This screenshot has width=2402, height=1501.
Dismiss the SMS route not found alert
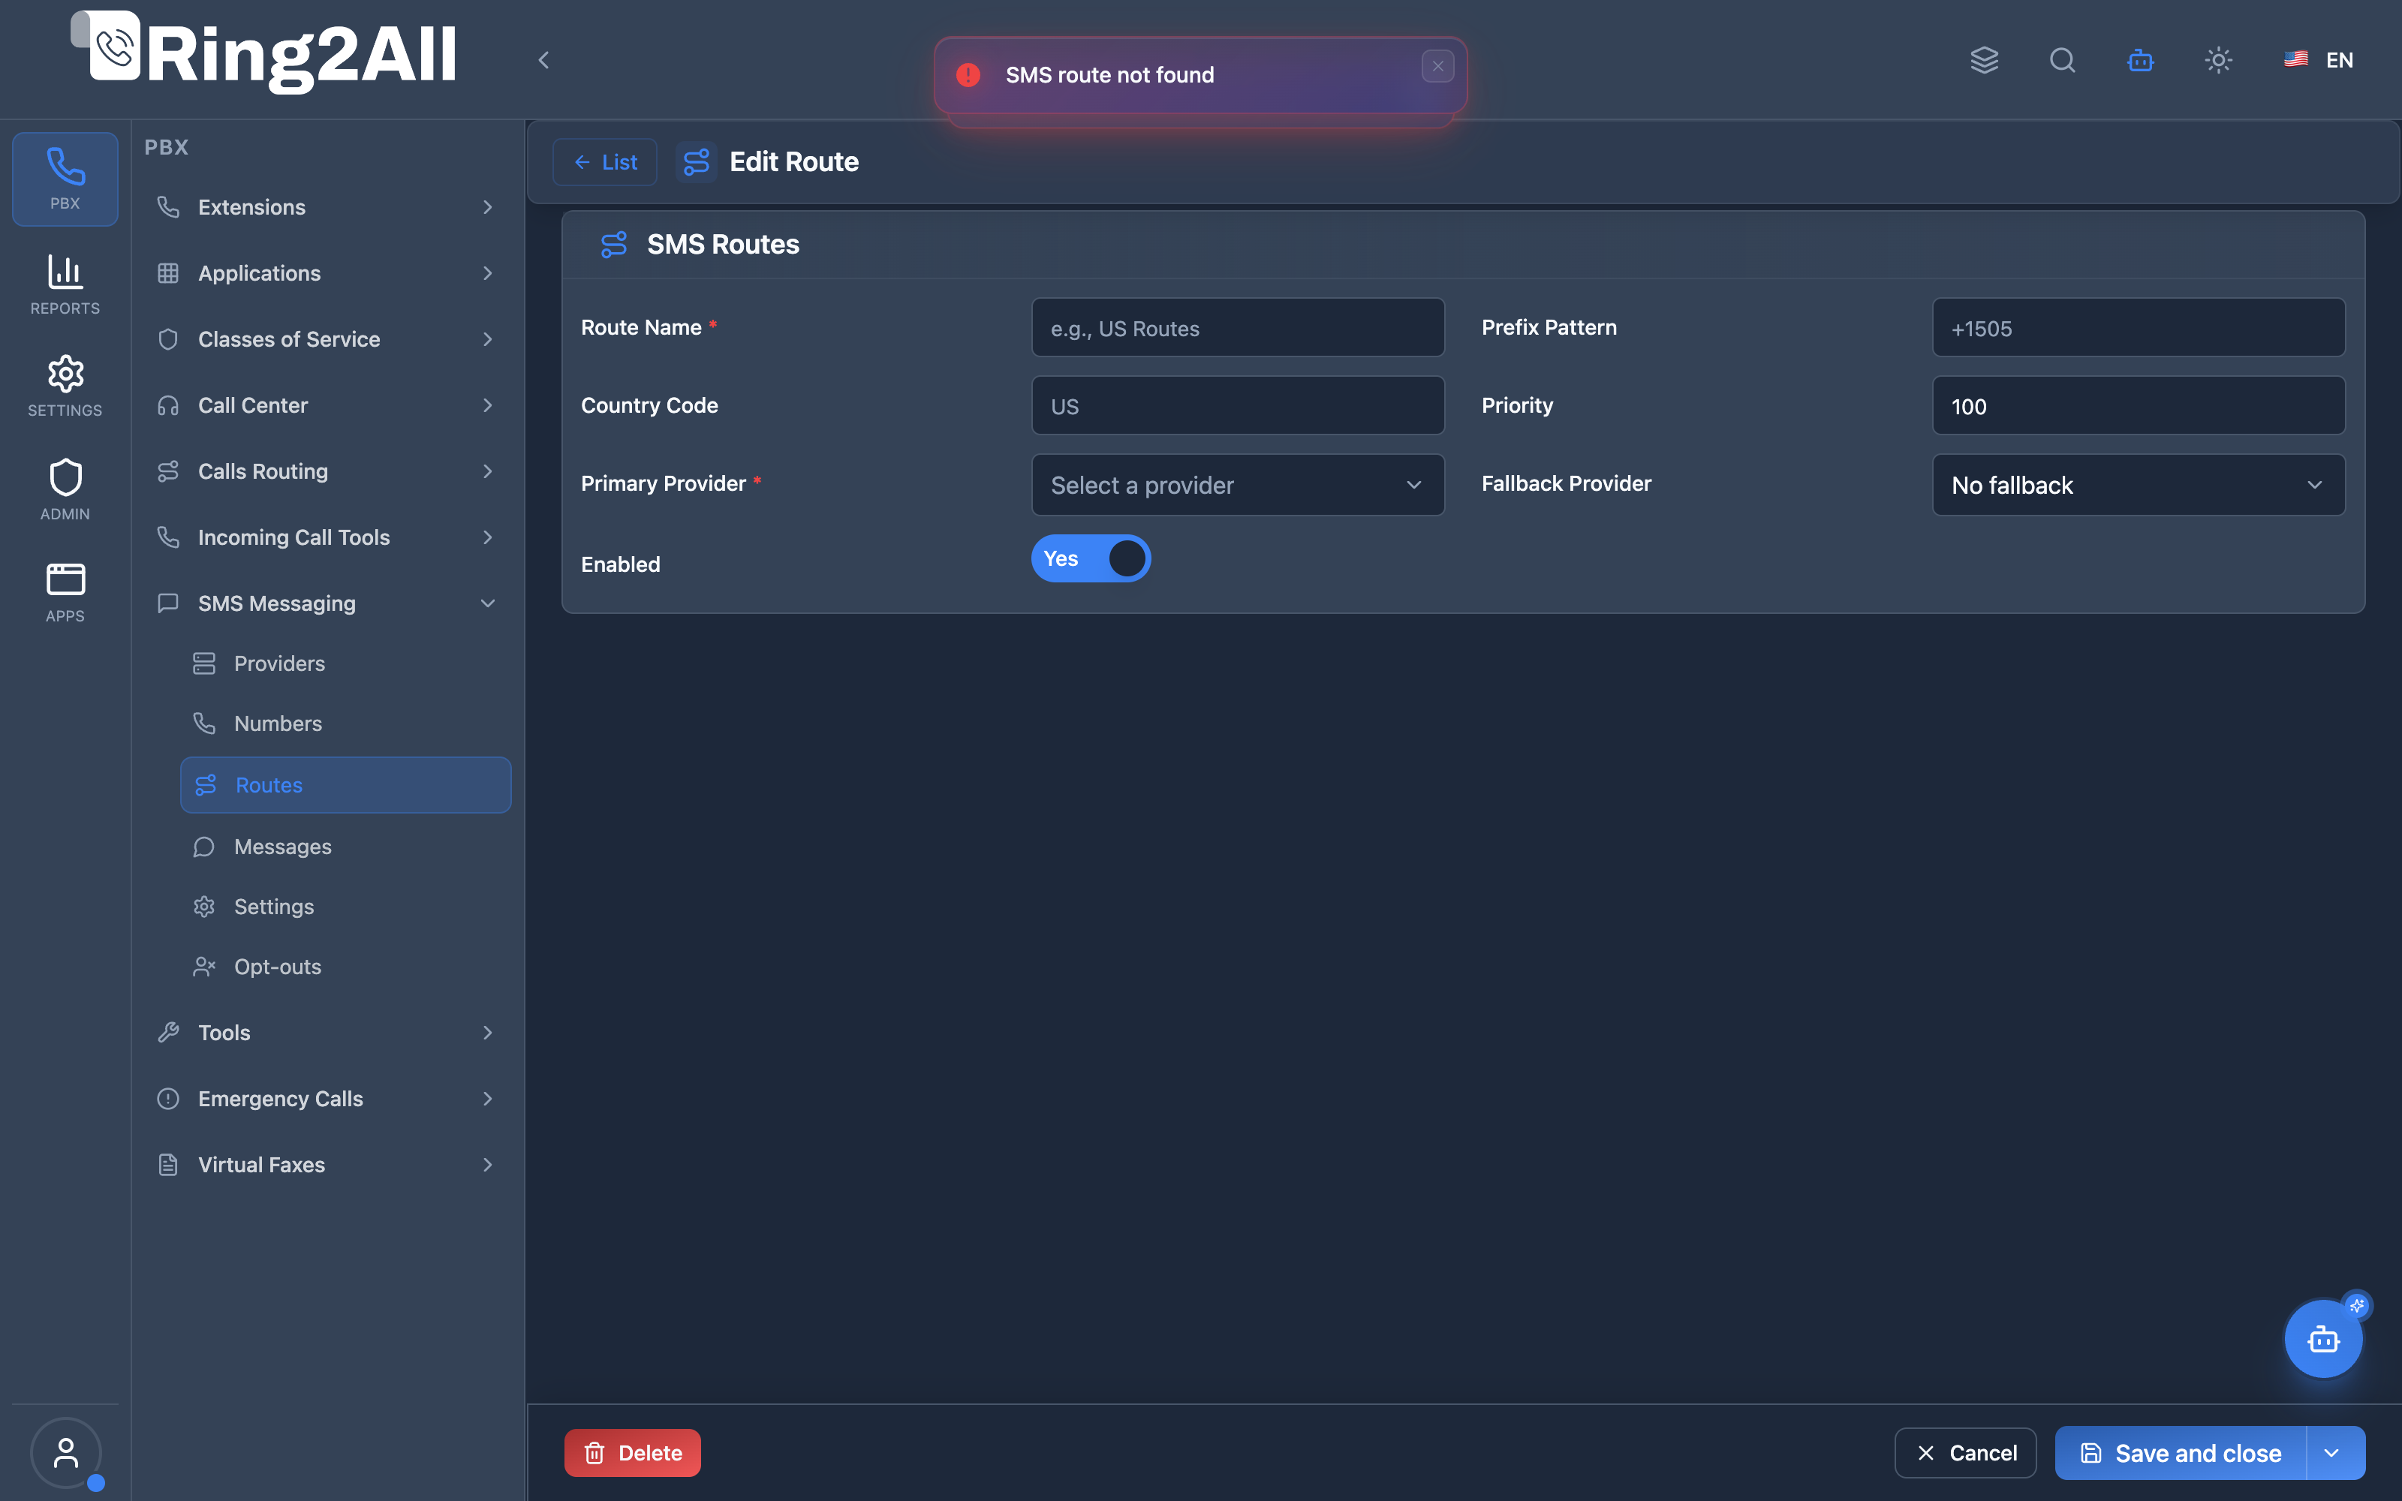pyautogui.click(x=1437, y=67)
